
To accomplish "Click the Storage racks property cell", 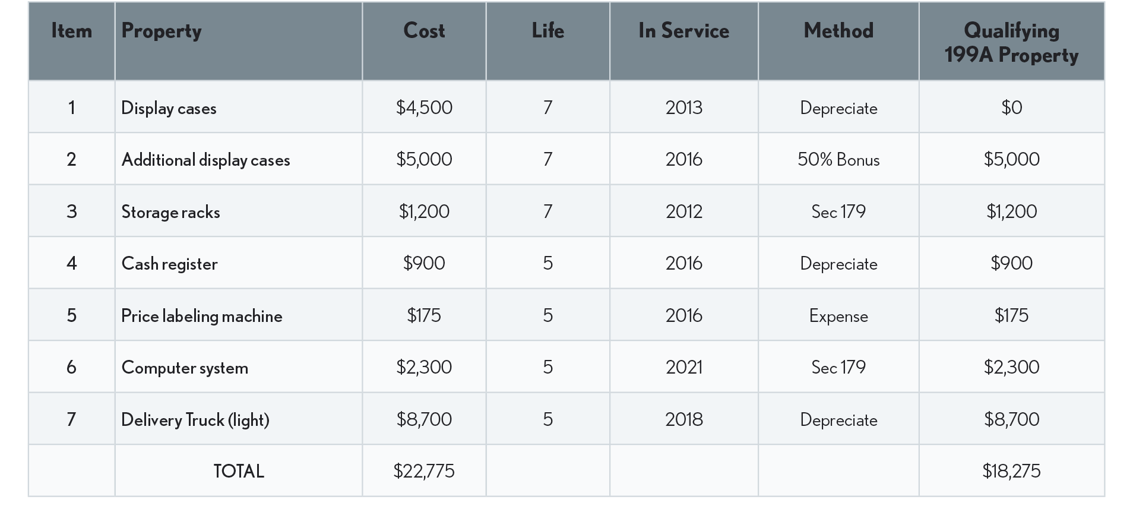I will pyautogui.click(x=171, y=212).
